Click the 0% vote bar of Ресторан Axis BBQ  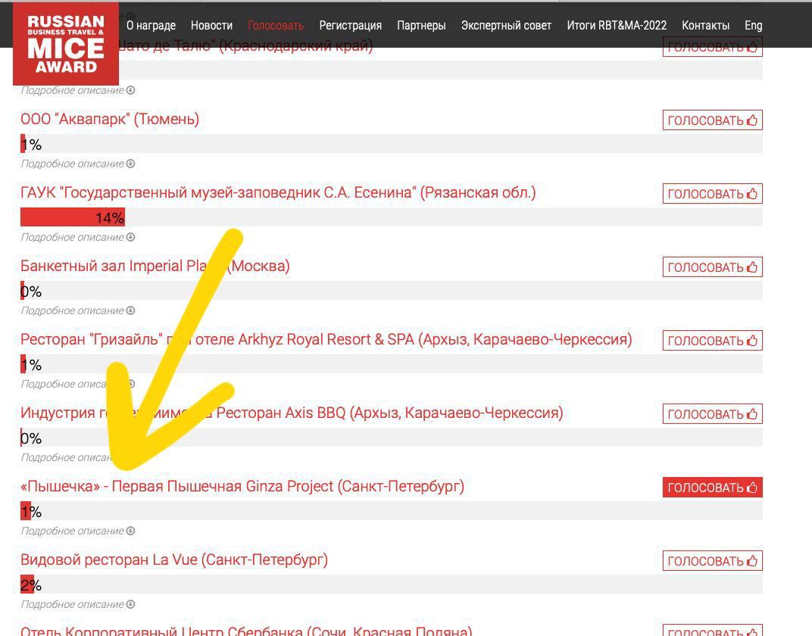(392, 438)
